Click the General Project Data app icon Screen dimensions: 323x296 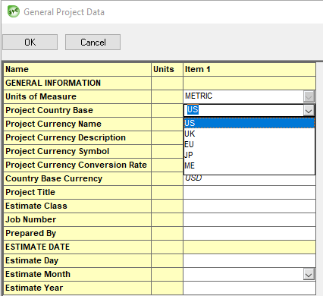pyautogui.click(x=13, y=11)
